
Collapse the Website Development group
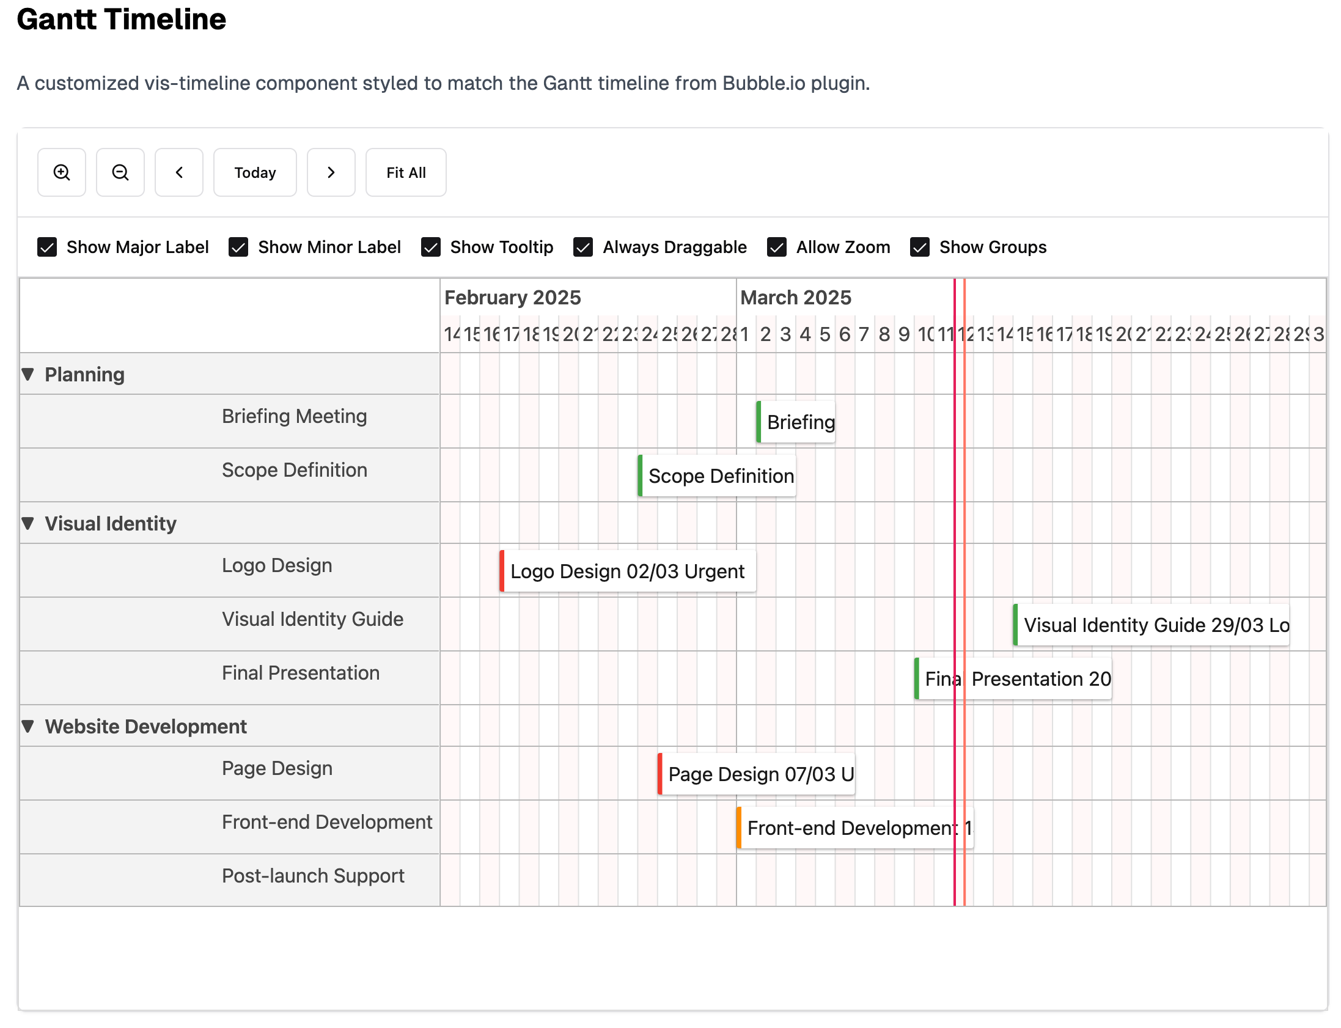coord(28,725)
